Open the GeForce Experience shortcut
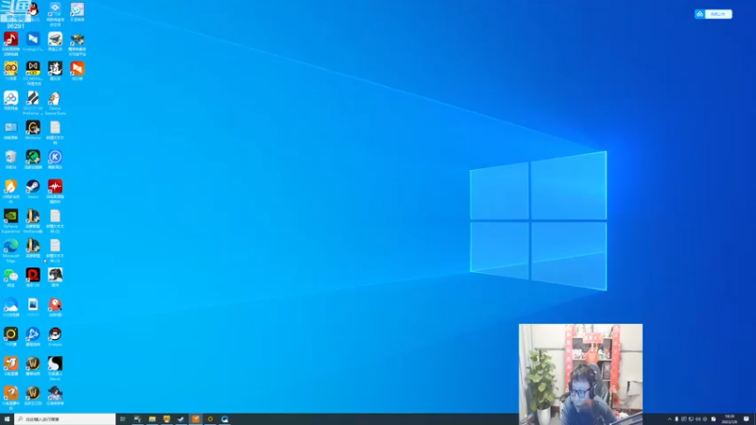756x425 pixels. [10, 216]
